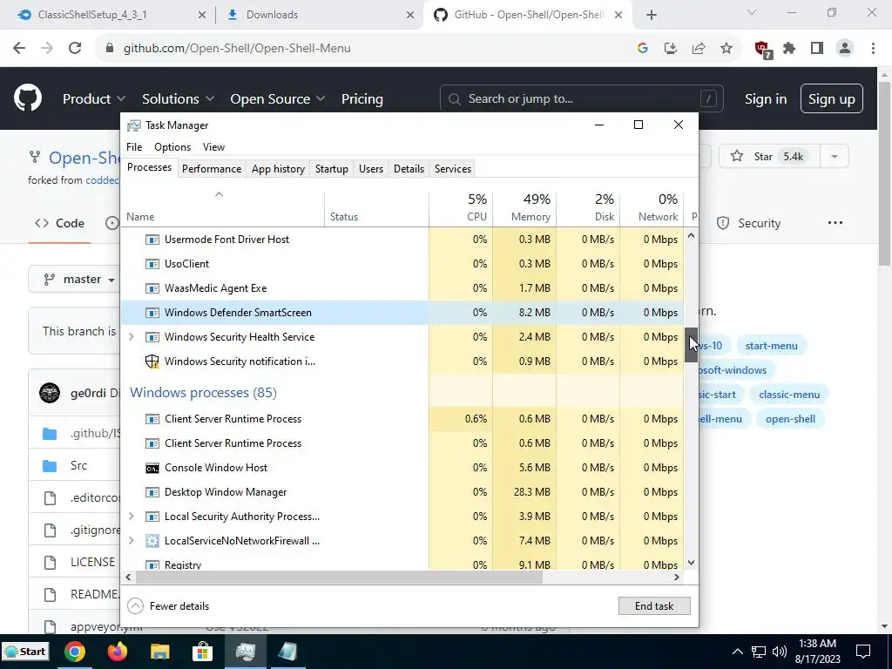The height and width of the screenshot is (669, 892).
Task: Open Task Manager File menu
Action: (x=134, y=146)
